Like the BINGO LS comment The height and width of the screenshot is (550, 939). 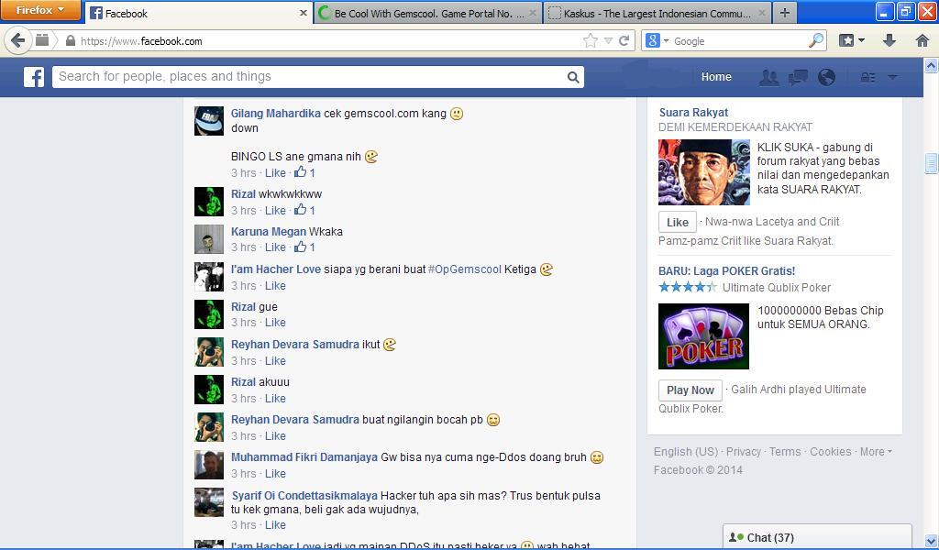coord(275,173)
